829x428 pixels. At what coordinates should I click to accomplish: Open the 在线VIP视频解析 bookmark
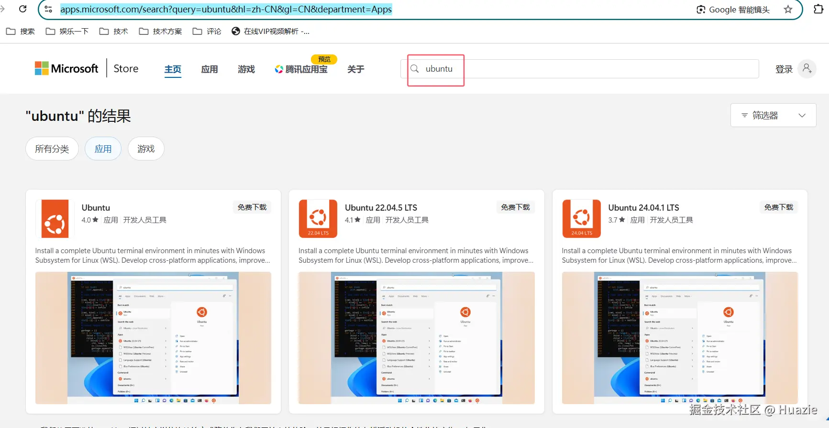(x=270, y=31)
